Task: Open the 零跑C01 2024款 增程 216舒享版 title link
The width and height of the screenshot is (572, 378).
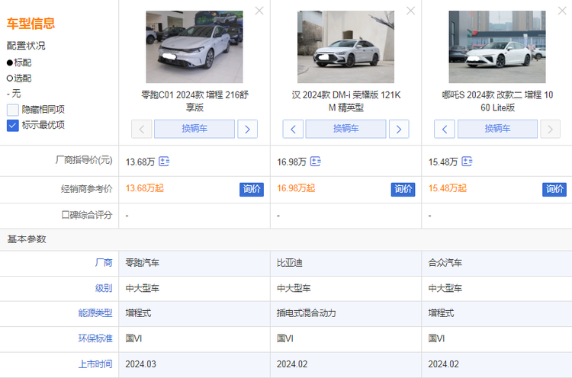Action: [194, 101]
